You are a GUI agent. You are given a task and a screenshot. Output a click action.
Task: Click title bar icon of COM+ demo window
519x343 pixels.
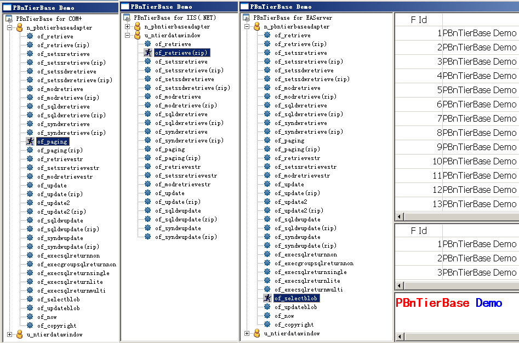(7, 7)
